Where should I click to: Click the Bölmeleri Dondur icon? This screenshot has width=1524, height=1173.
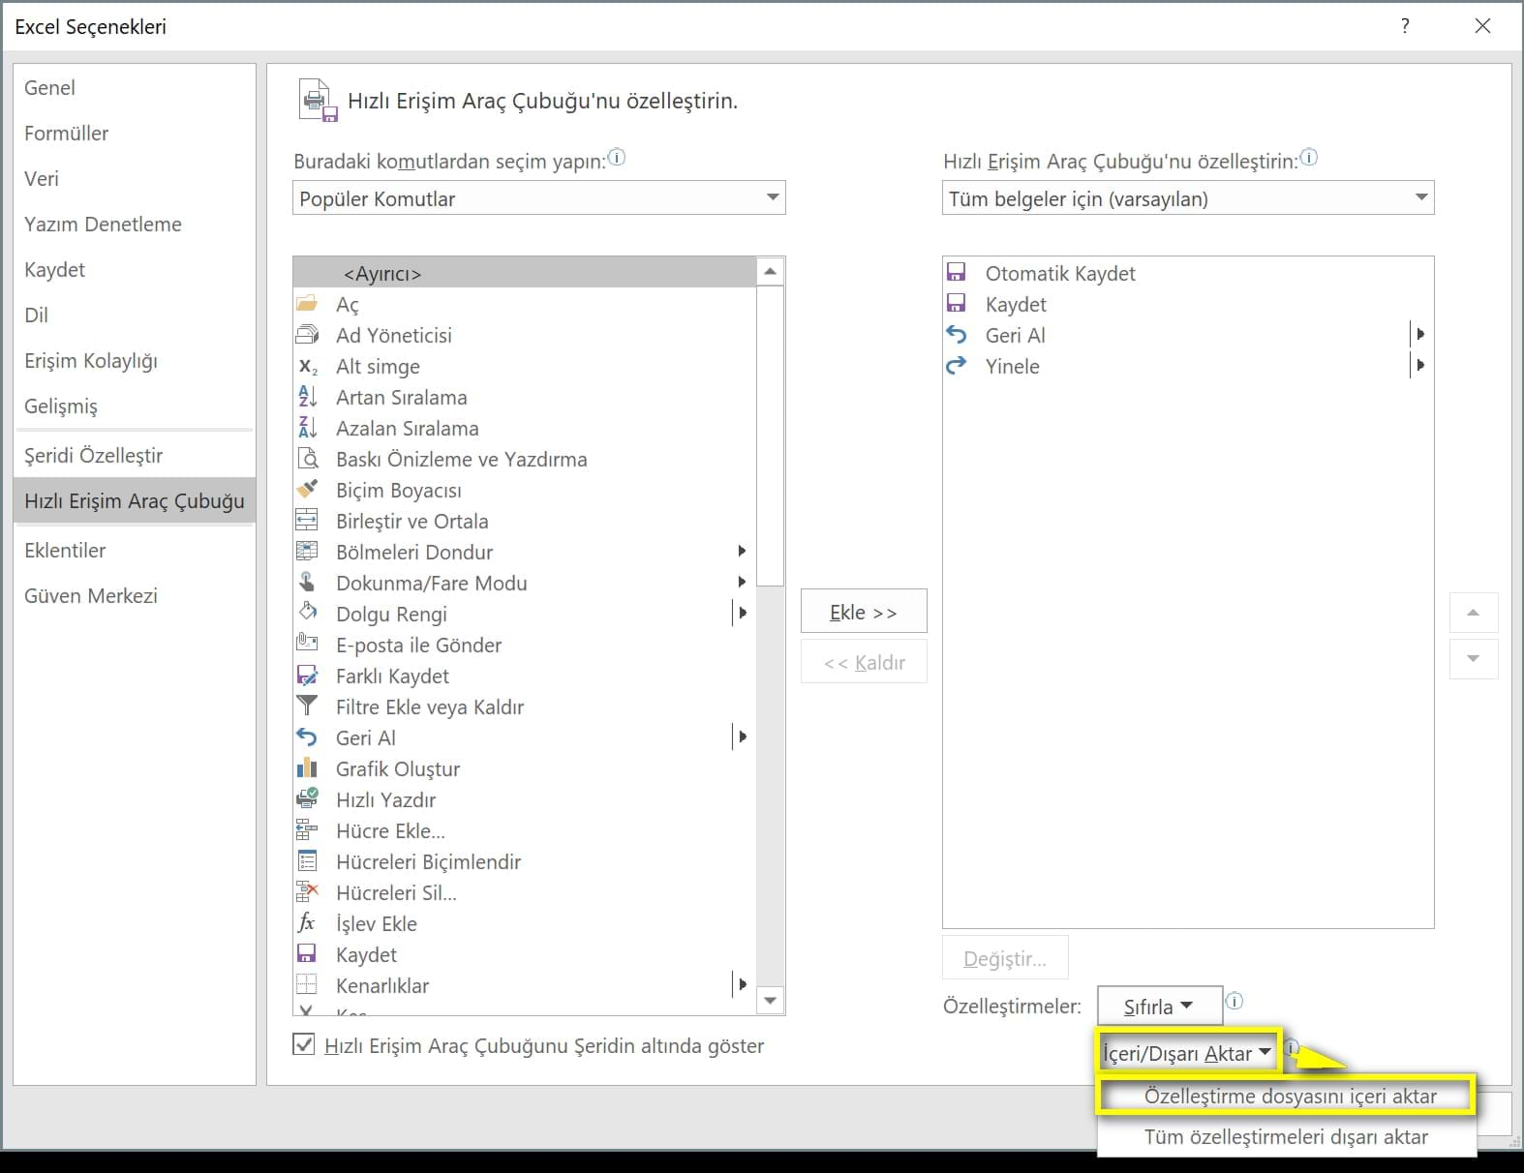(307, 552)
